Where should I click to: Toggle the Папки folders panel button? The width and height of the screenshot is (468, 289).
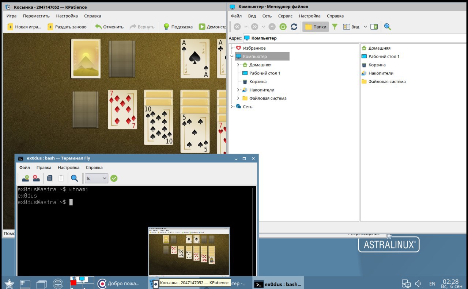pyautogui.click(x=316, y=27)
